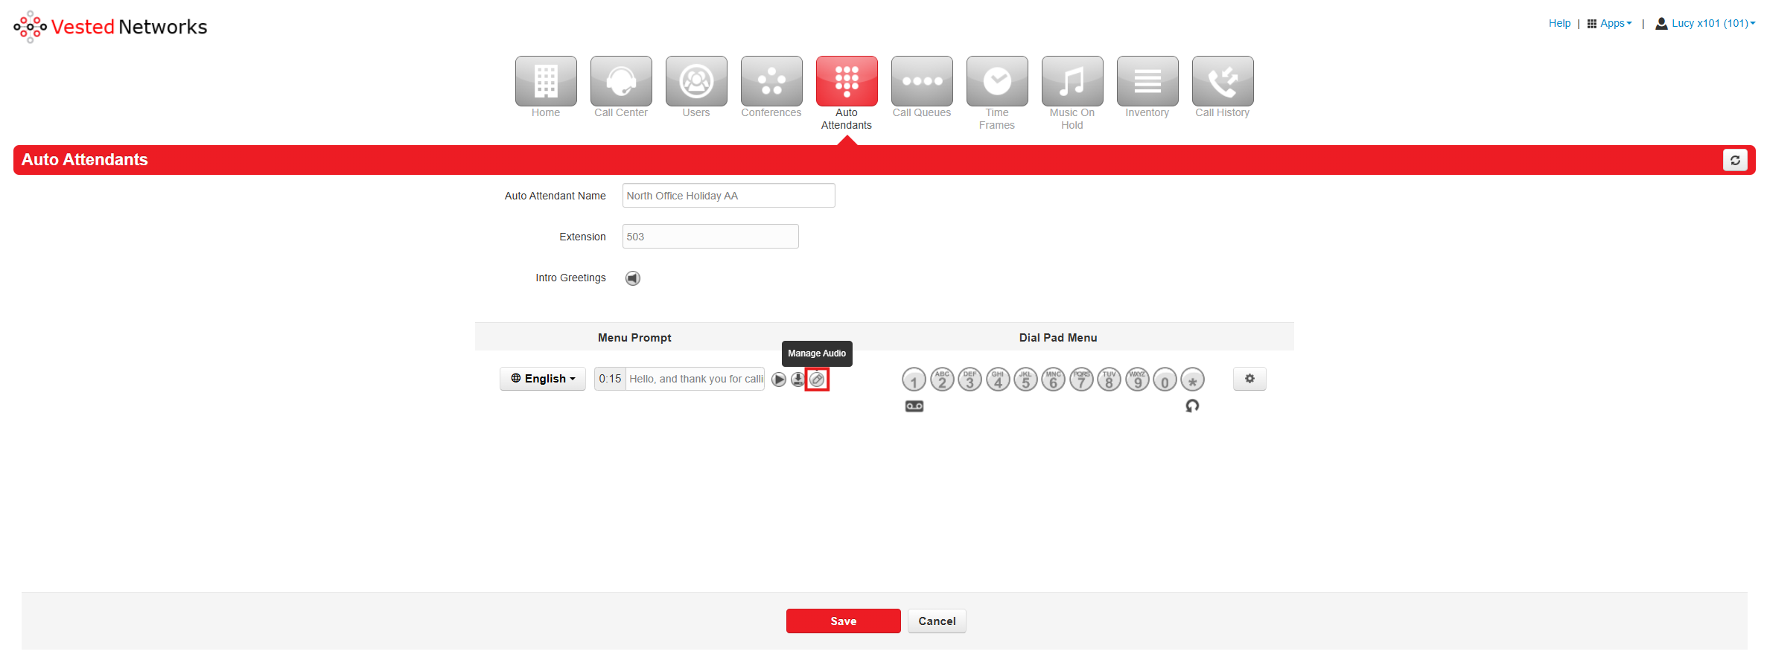Select dial pad key 5 (JKL)
Screen dimensions: 1767x666
tap(1025, 380)
